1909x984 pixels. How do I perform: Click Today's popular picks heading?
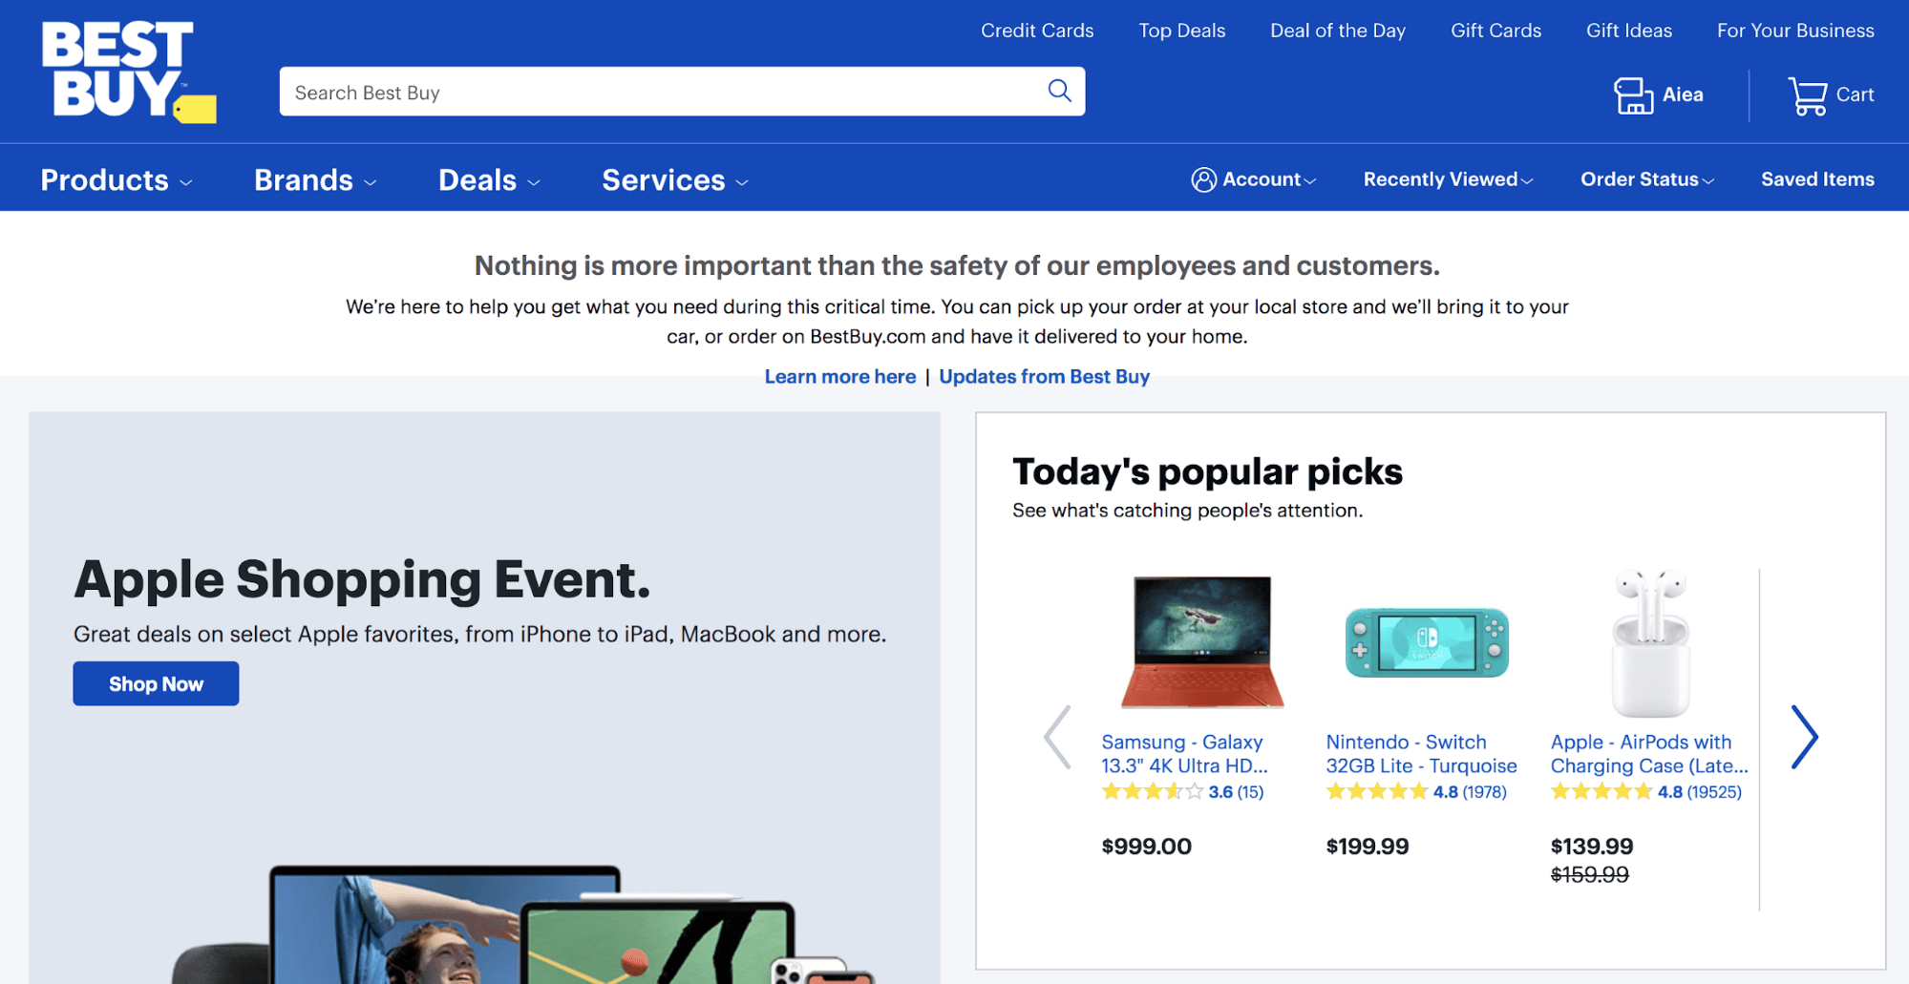pos(1207,471)
